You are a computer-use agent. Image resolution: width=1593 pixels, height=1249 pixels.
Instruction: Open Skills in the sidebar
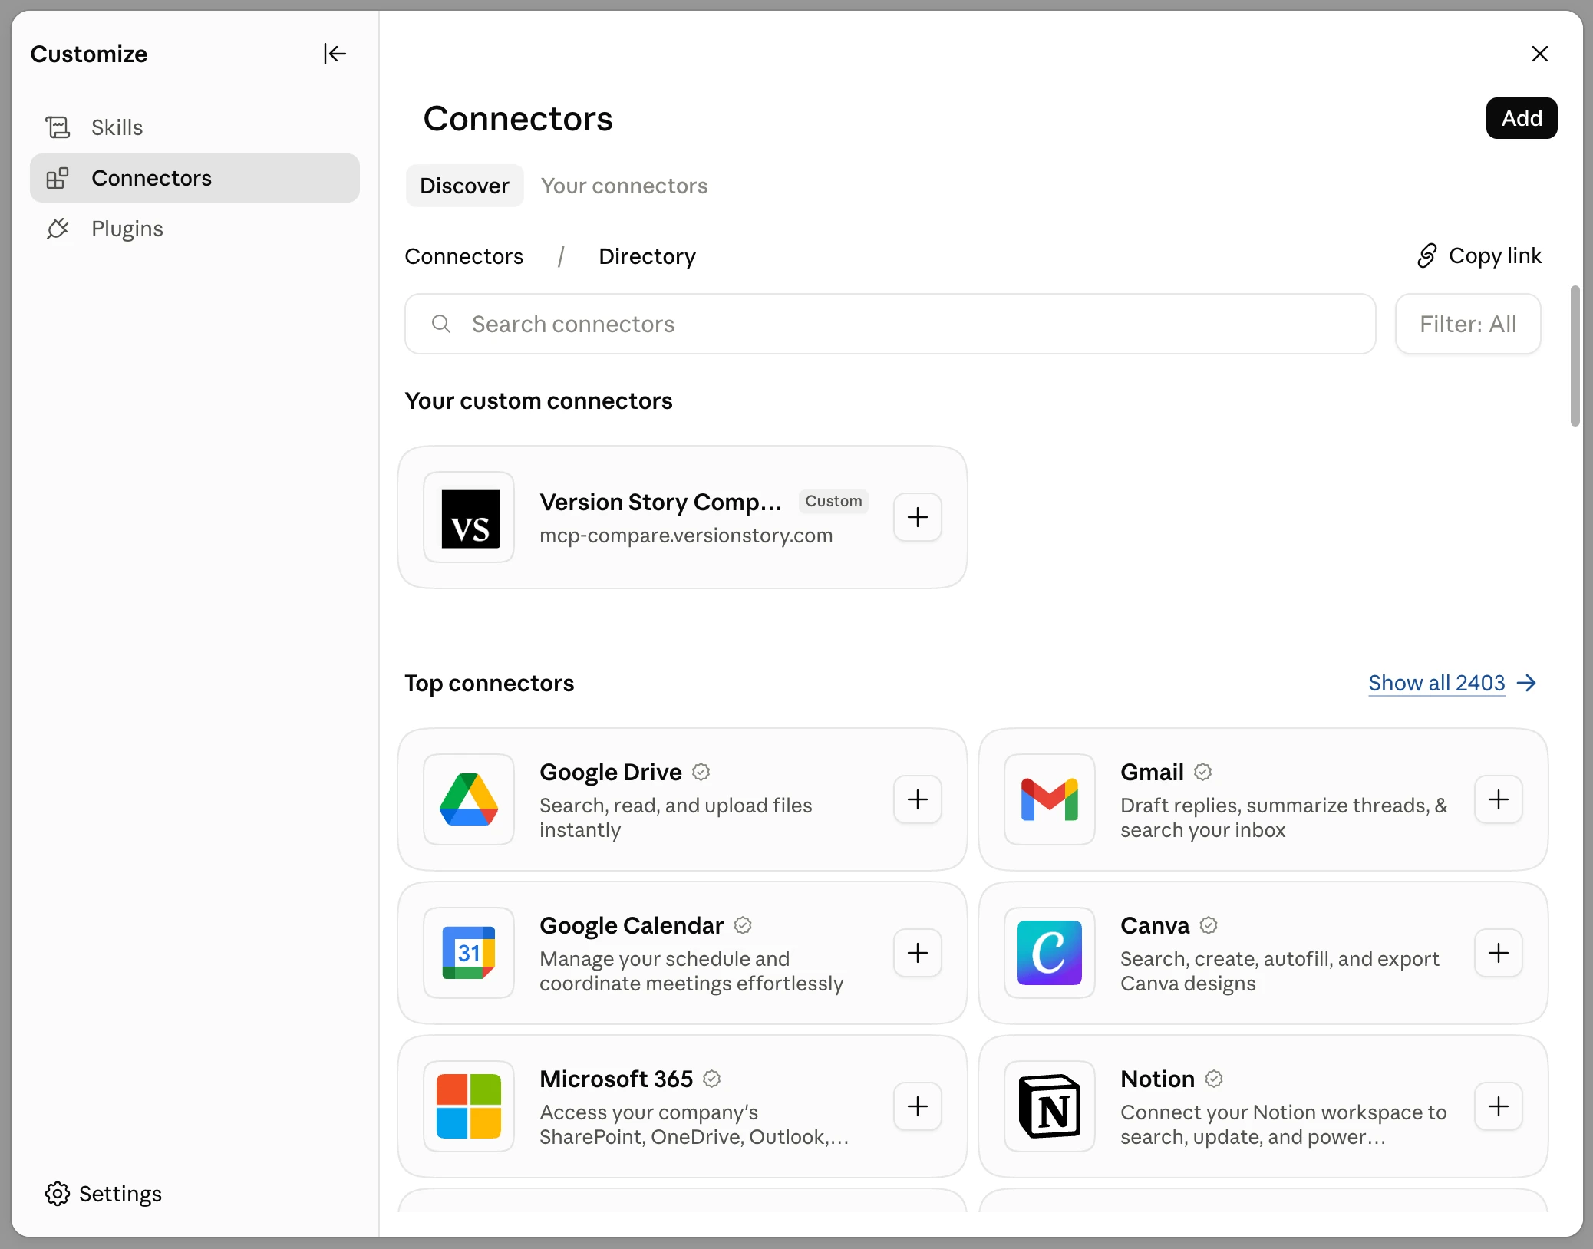(x=195, y=127)
